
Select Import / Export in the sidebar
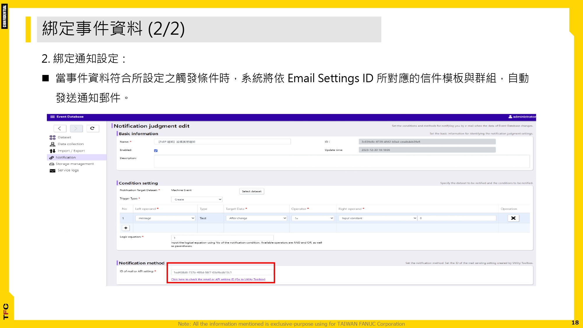[72, 150]
